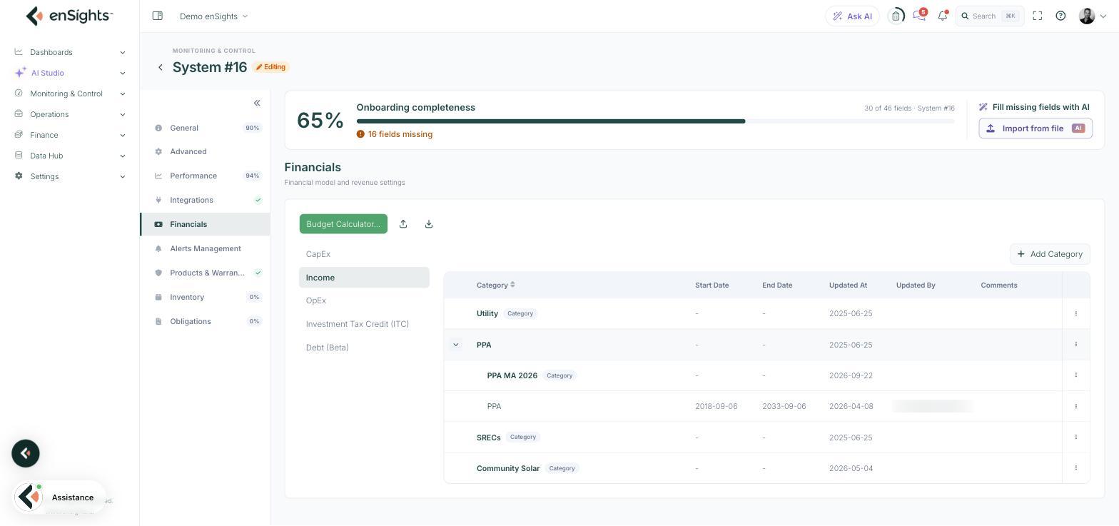Screen dimensions: 1119x526
Task: Expand Settings menu in sidebar
Action: [x=70, y=176]
